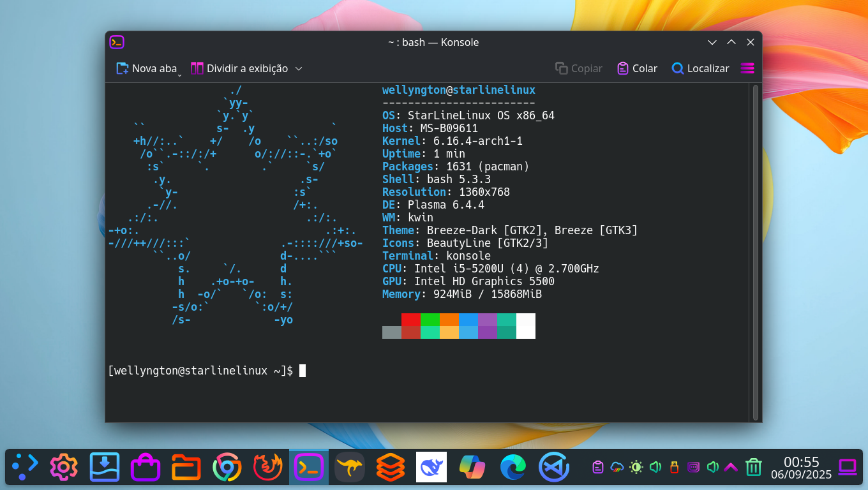This screenshot has height=490, width=868.
Task: Open the weather widget in the system tray
Action: coord(615,467)
